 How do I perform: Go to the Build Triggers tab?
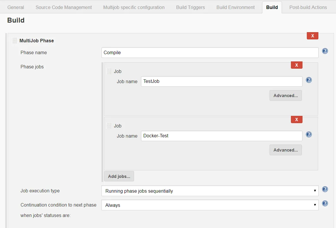[x=190, y=7]
